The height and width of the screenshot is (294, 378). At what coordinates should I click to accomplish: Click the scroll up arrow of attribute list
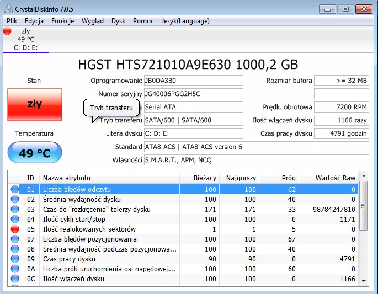pyautogui.click(x=364, y=176)
